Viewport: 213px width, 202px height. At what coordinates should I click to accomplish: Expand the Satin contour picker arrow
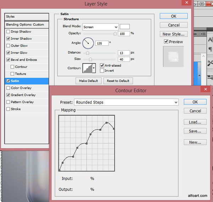tap(94, 68)
